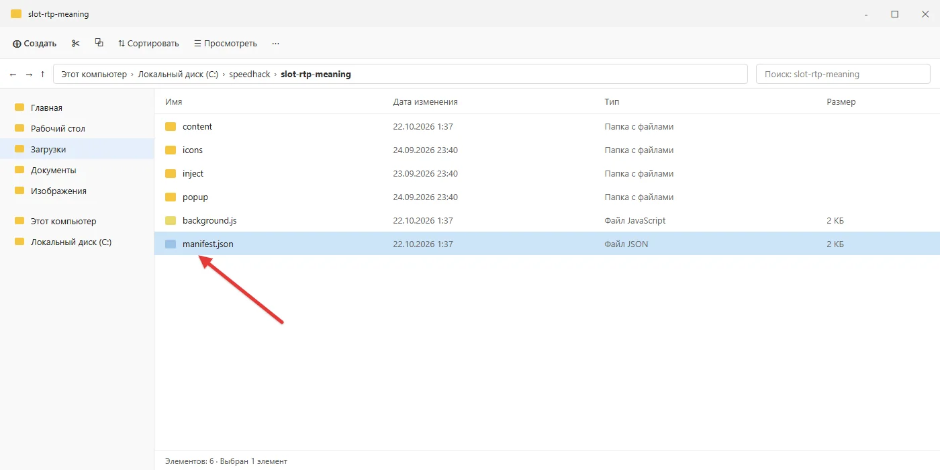Click the popup folder icon
The height and width of the screenshot is (470, 940).
tap(171, 197)
